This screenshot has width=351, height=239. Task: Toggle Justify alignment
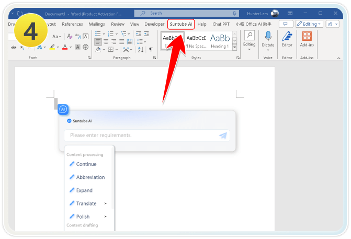pyautogui.click(x=121, y=42)
